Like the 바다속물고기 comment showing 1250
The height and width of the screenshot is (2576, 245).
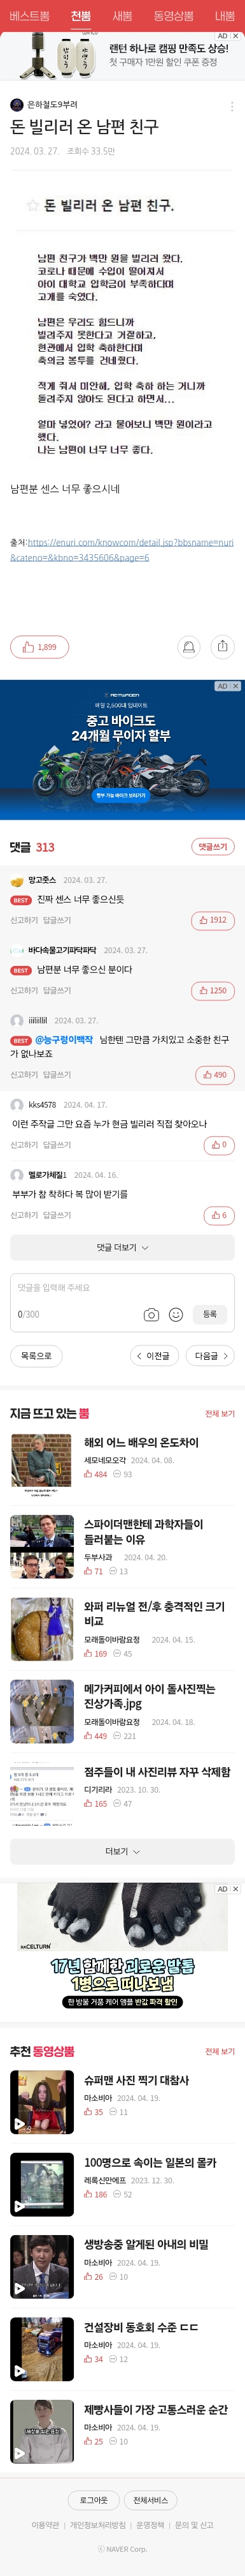tap(212, 990)
